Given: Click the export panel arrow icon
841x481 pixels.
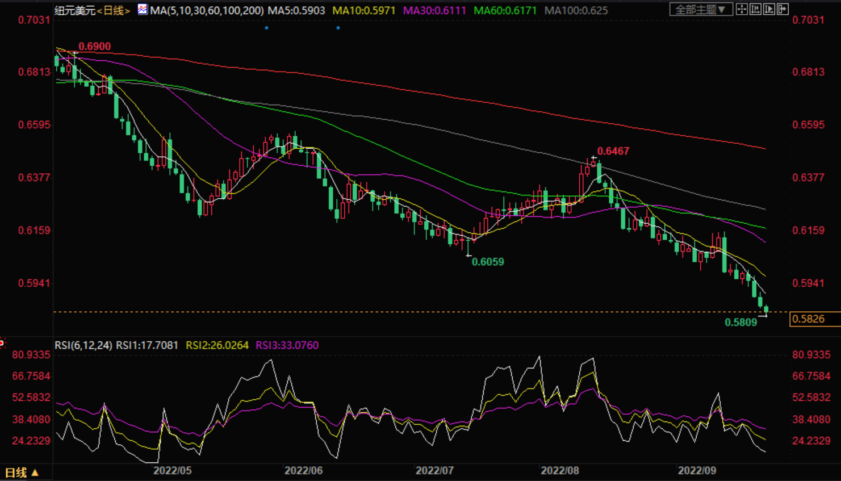Looking at the screenshot, I should coord(783,9).
